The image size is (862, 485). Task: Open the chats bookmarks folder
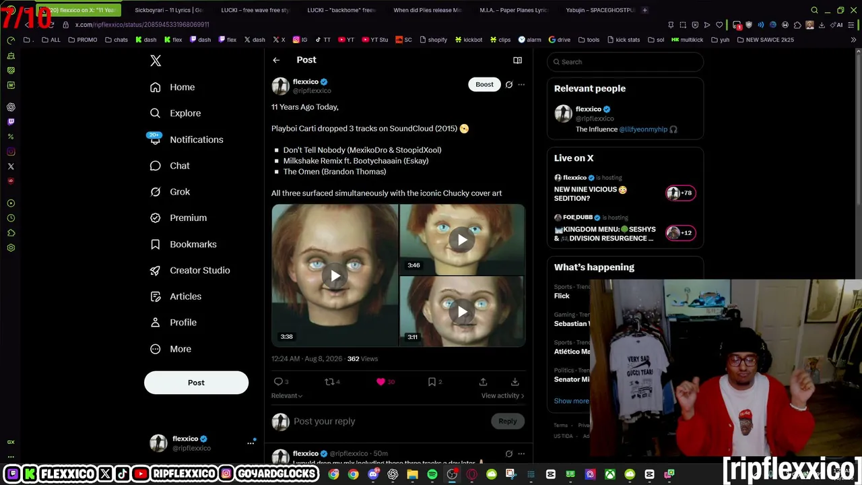(117, 40)
